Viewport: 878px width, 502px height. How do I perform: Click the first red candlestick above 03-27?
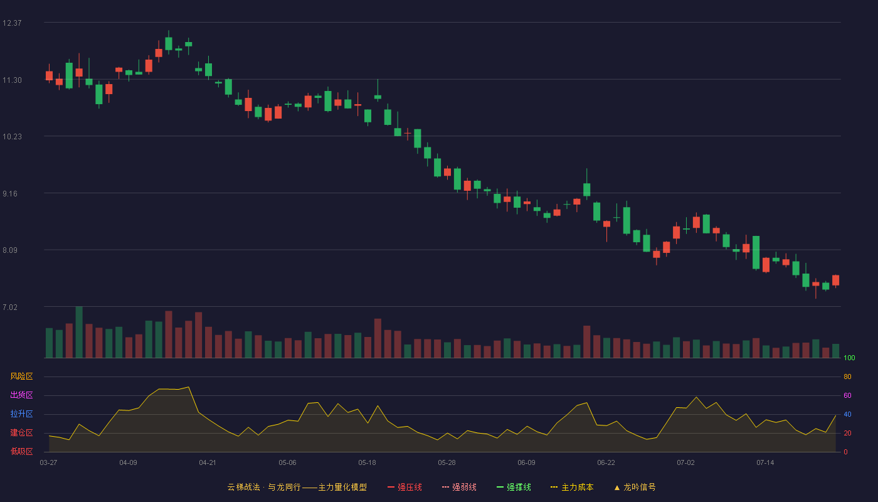pyautogui.click(x=49, y=75)
